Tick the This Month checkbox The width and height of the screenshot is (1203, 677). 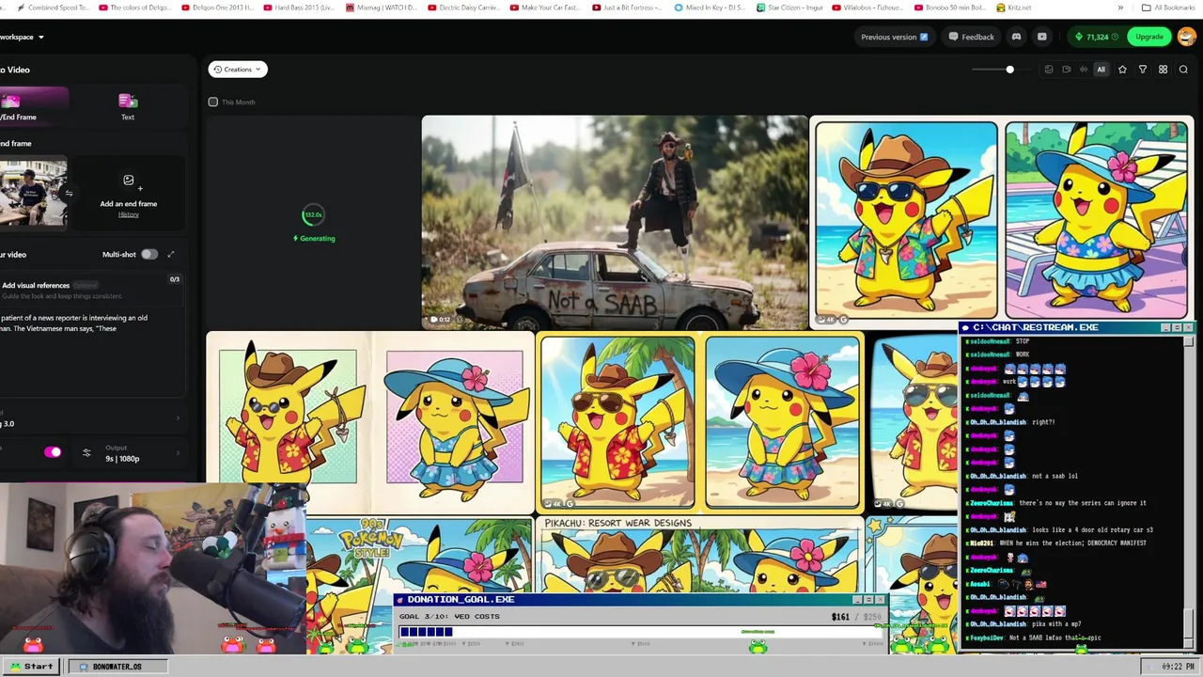tap(213, 102)
